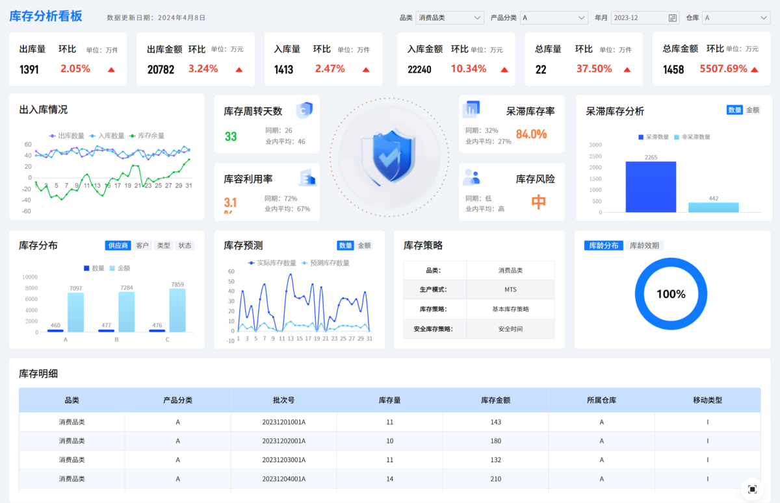Click the inventory turnover days card icon
The height and width of the screenshot is (503, 780).
tap(304, 110)
